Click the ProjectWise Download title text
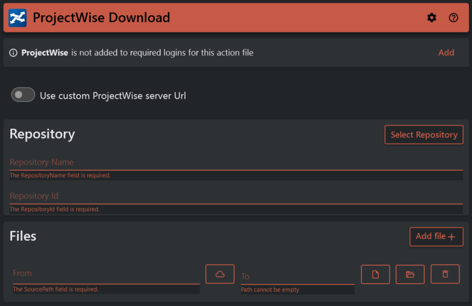The height and width of the screenshot is (306, 472). (102, 18)
